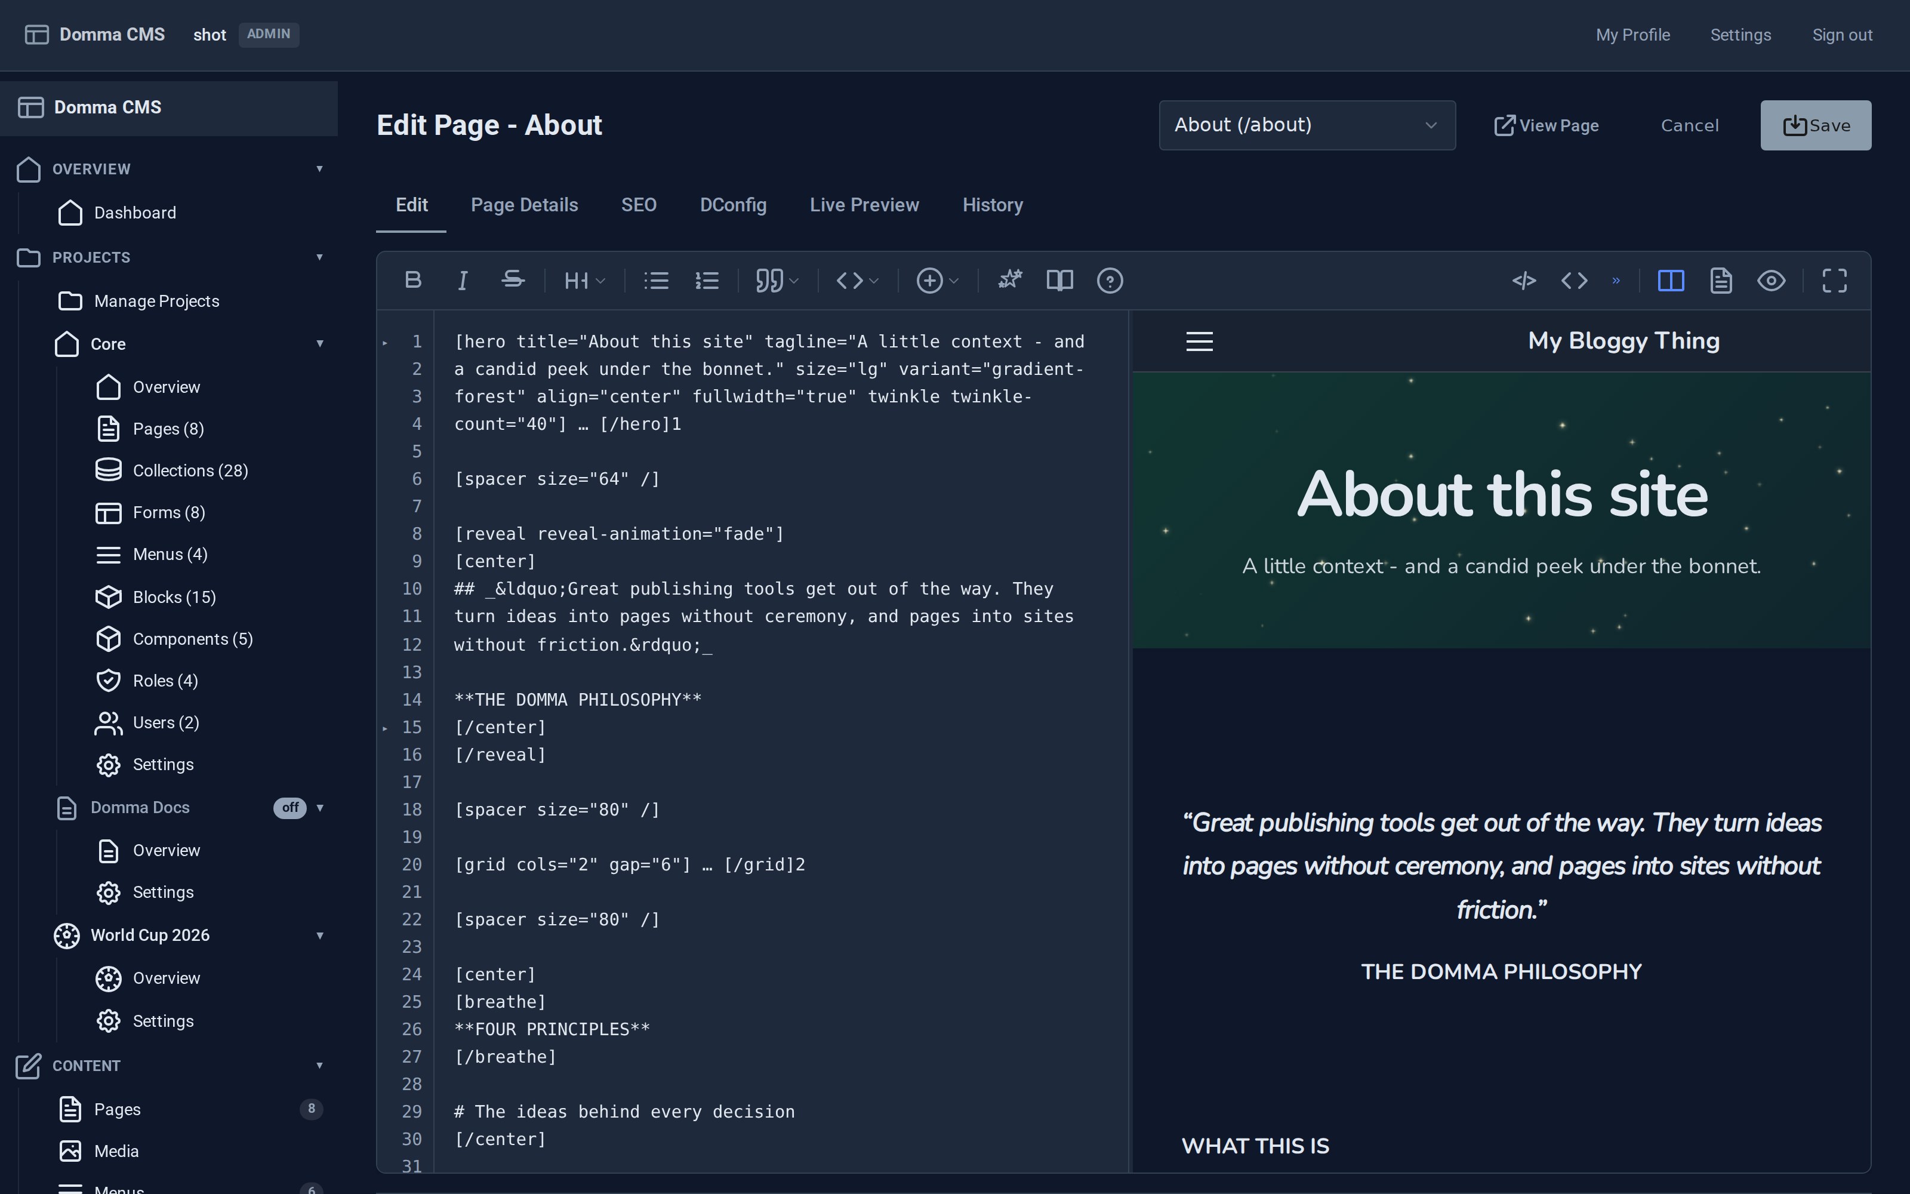This screenshot has height=1194, width=1910.
Task: Expand more tools with double chevron
Action: tap(1616, 281)
